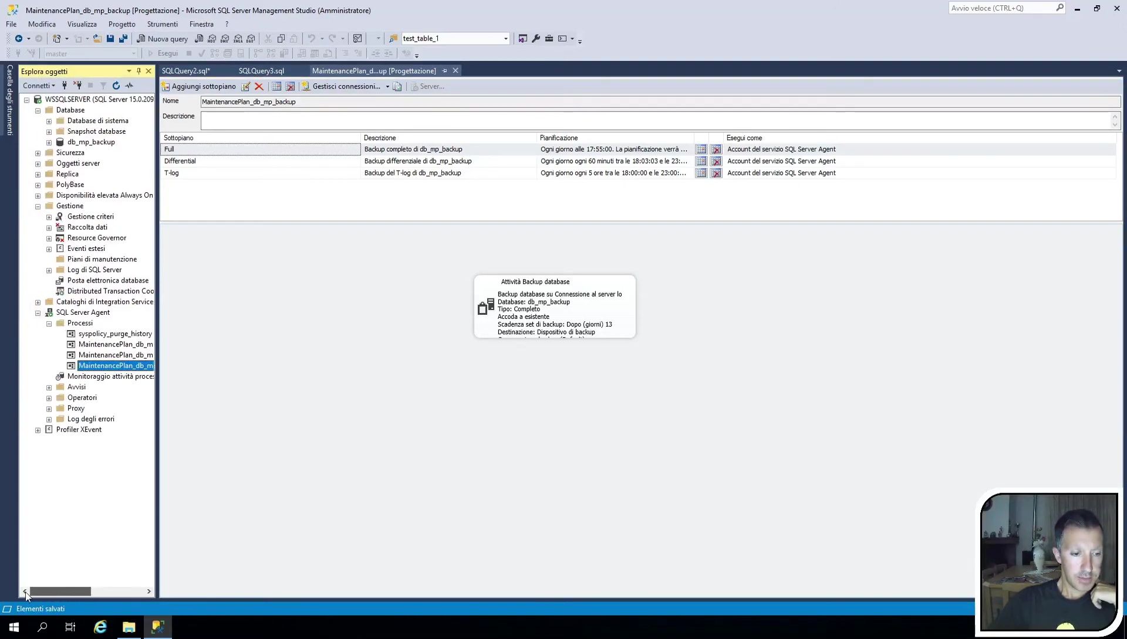Image resolution: width=1127 pixels, height=639 pixels.
Task: Expand the Operatori folder
Action: [x=49, y=398]
